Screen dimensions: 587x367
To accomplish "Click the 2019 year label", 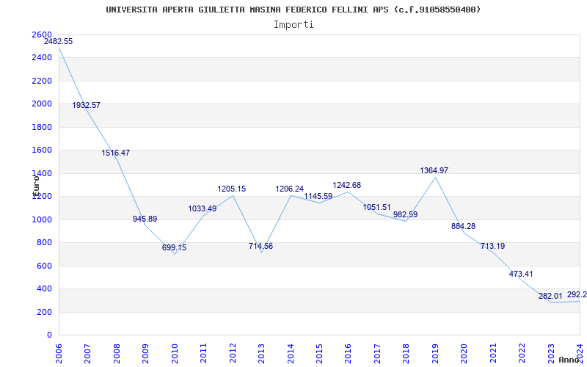I will (x=435, y=353).
